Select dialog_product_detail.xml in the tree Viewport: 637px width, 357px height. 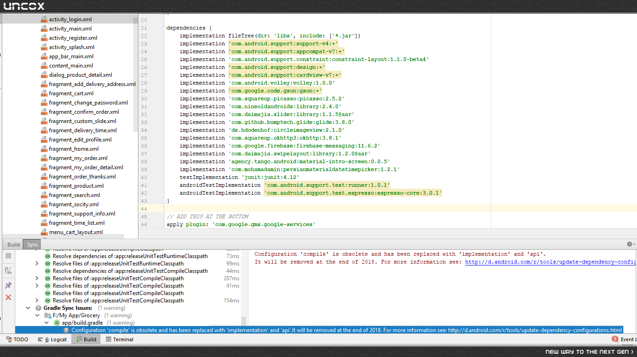tap(81, 75)
